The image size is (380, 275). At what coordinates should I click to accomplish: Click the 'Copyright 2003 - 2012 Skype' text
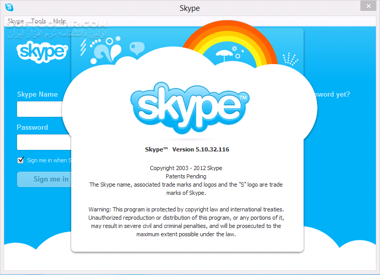point(186,168)
